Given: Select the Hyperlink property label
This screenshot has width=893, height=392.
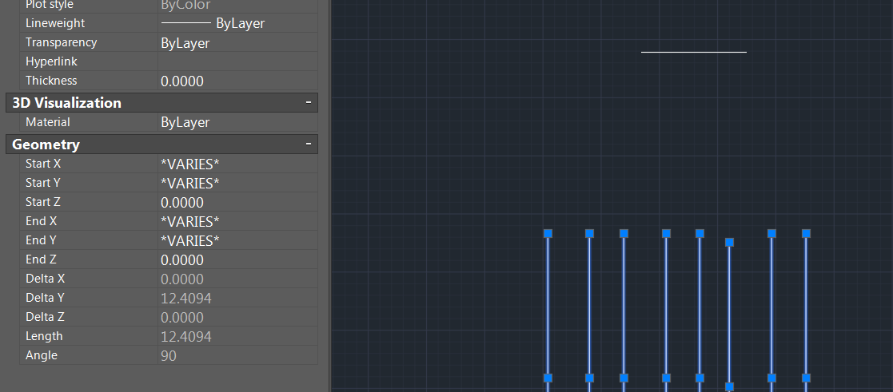Looking at the screenshot, I should (x=51, y=61).
